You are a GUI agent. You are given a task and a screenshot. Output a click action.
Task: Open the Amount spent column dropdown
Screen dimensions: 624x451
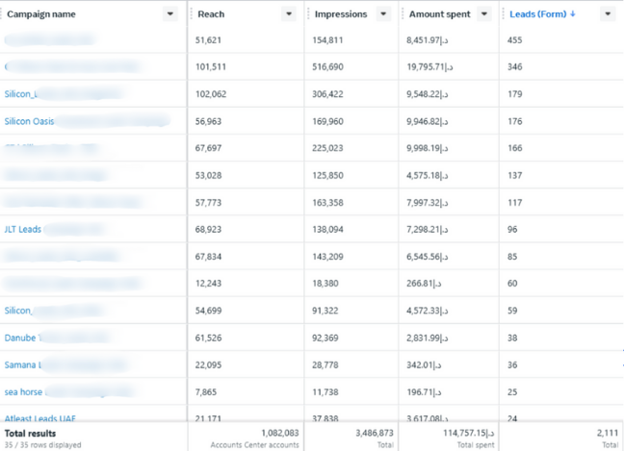484,13
